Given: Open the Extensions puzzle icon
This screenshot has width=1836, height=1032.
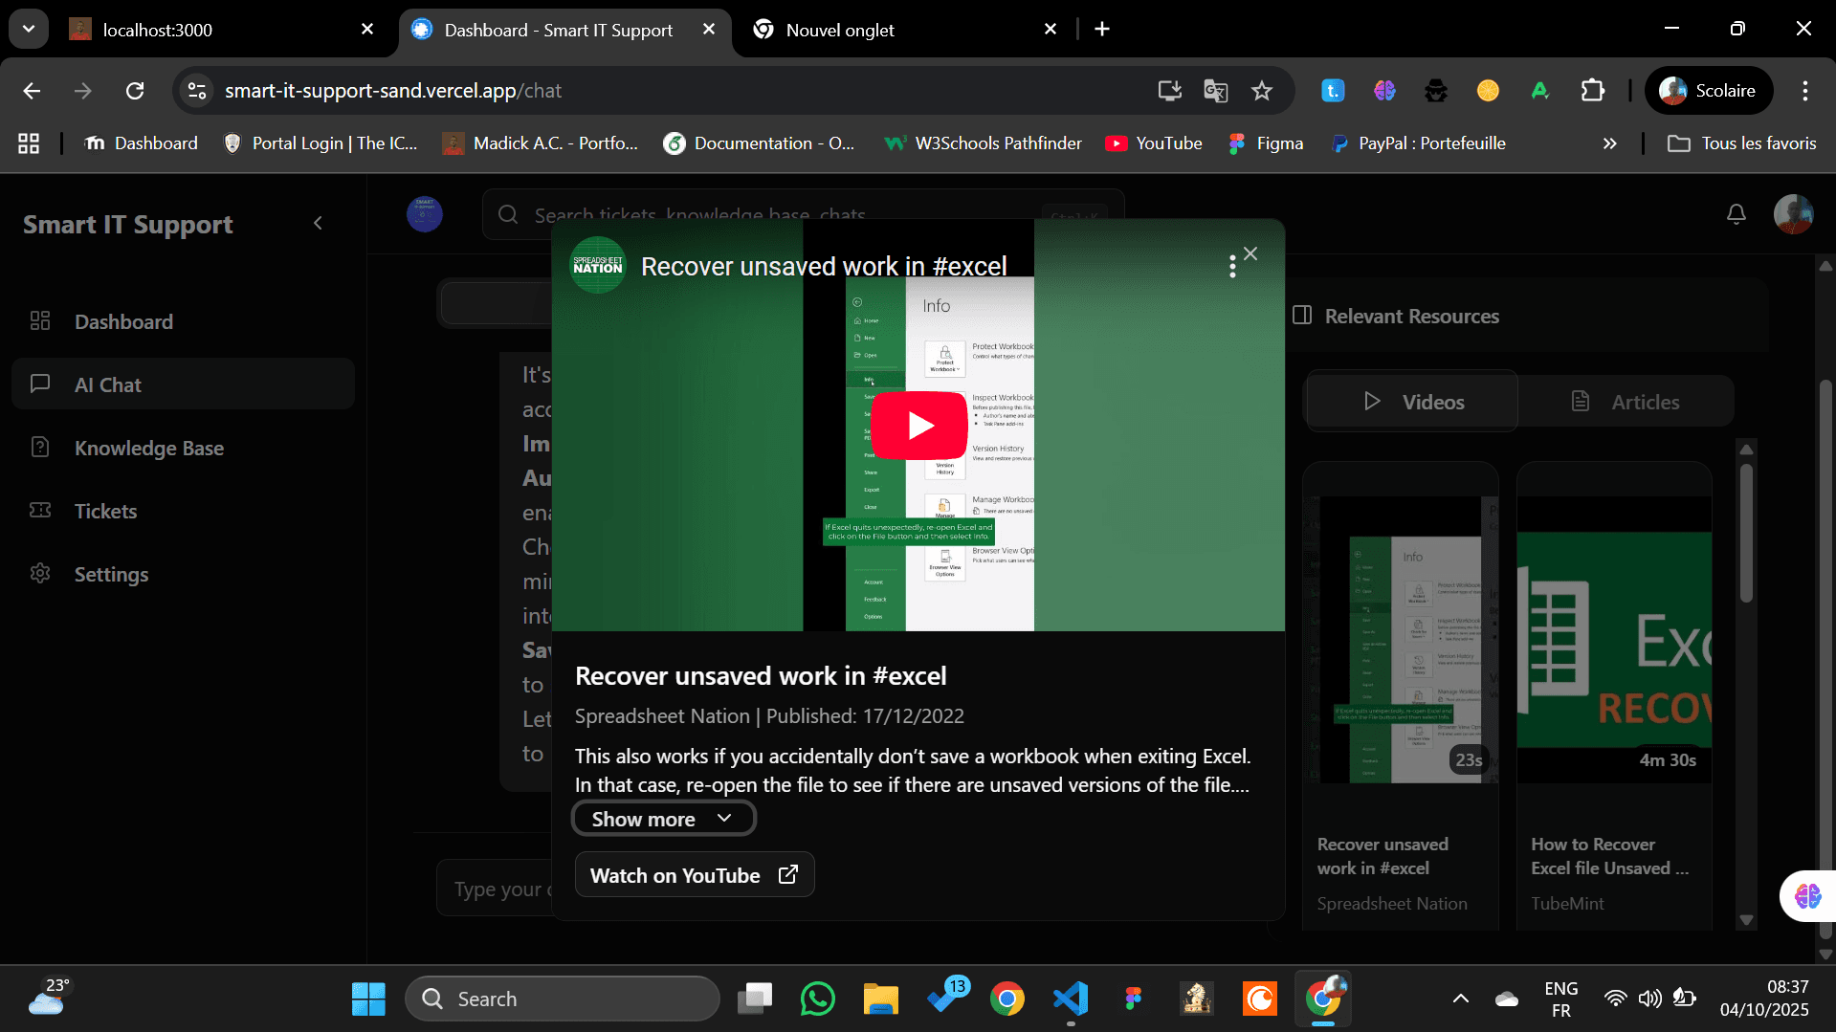Looking at the screenshot, I should tap(1592, 91).
